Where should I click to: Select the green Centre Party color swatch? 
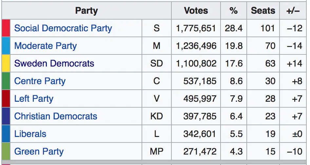(6, 81)
